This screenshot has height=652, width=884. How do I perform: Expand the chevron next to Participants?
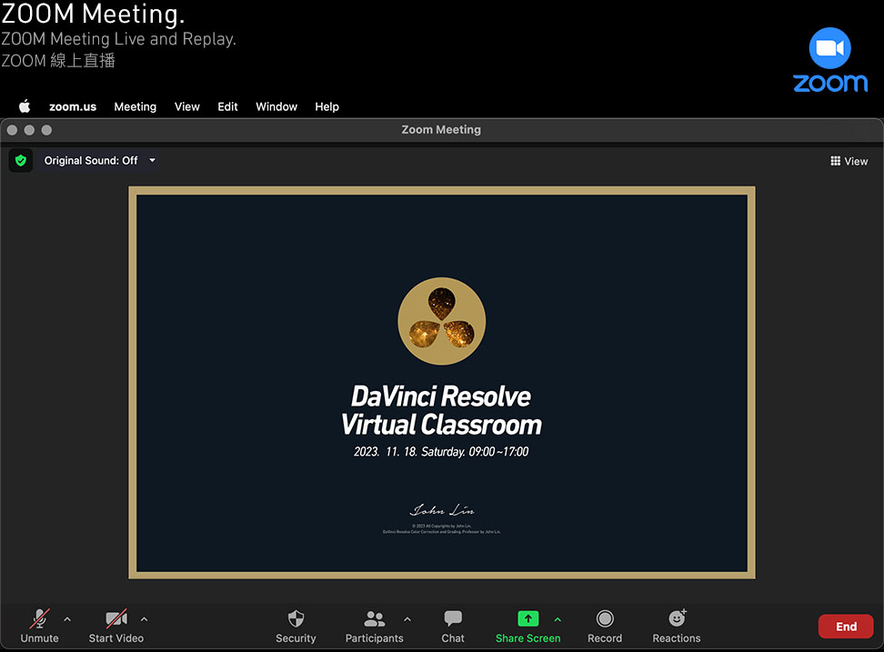pyautogui.click(x=407, y=619)
